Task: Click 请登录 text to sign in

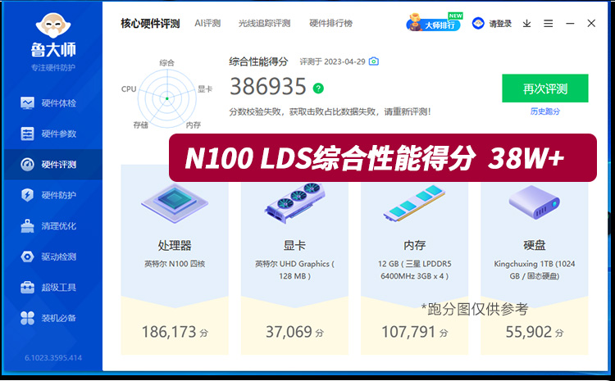Action: point(500,24)
